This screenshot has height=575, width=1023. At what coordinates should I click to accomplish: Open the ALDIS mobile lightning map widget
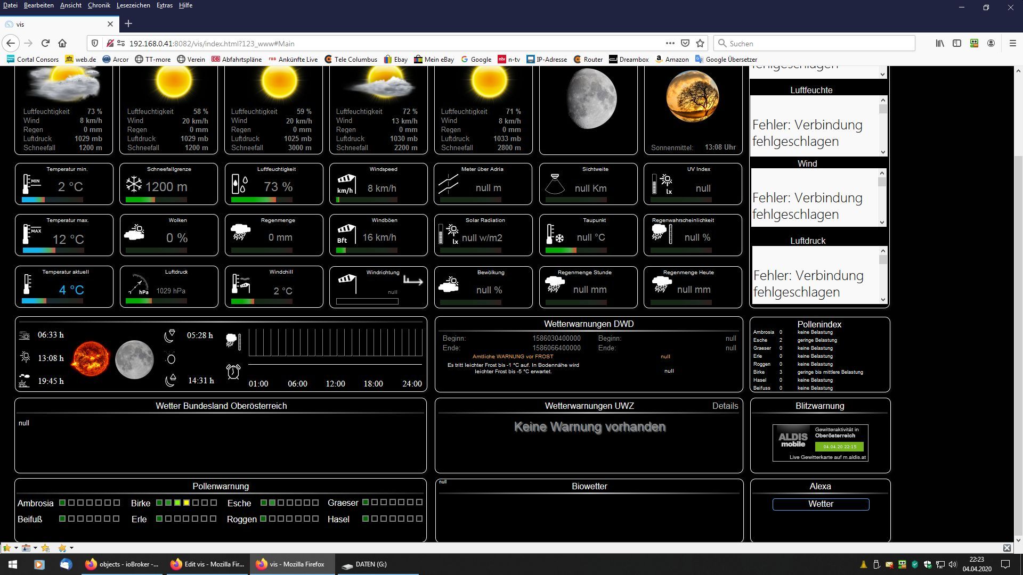pos(821,442)
